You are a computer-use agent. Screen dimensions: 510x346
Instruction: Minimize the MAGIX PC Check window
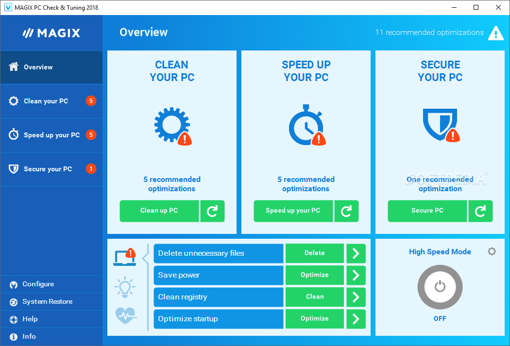(x=454, y=7)
